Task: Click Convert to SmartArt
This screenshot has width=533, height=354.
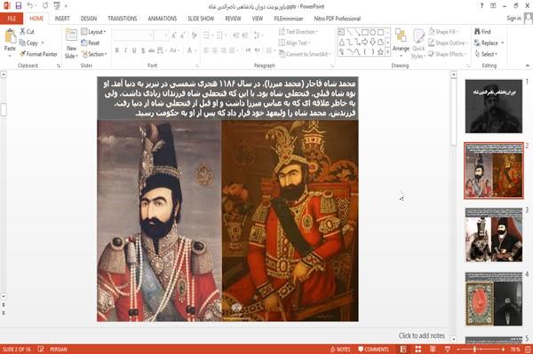Action: [305, 54]
